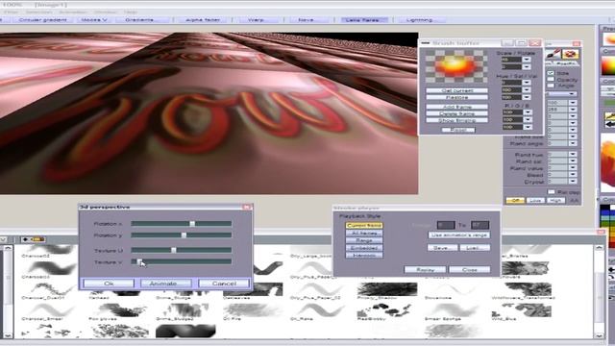
Task: Open the Rand value dropdown arrow
Action: coord(573,168)
